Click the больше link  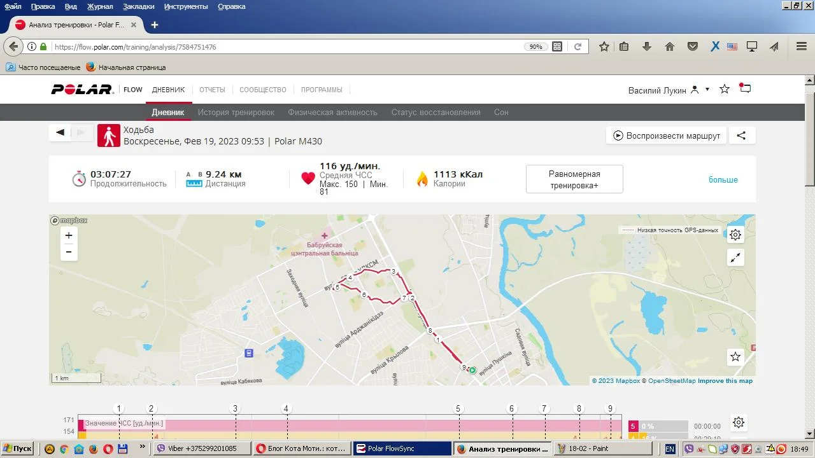(723, 179)
